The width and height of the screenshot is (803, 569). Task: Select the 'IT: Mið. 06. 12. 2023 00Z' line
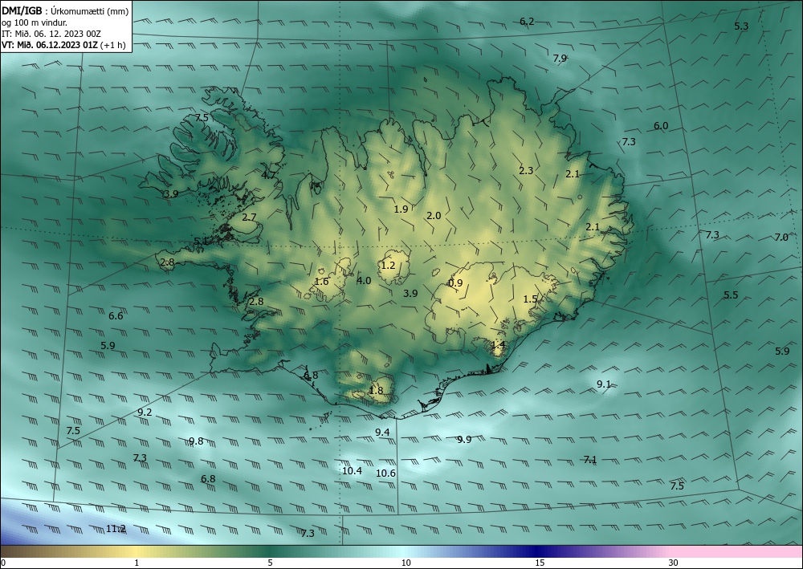(51, 34)
